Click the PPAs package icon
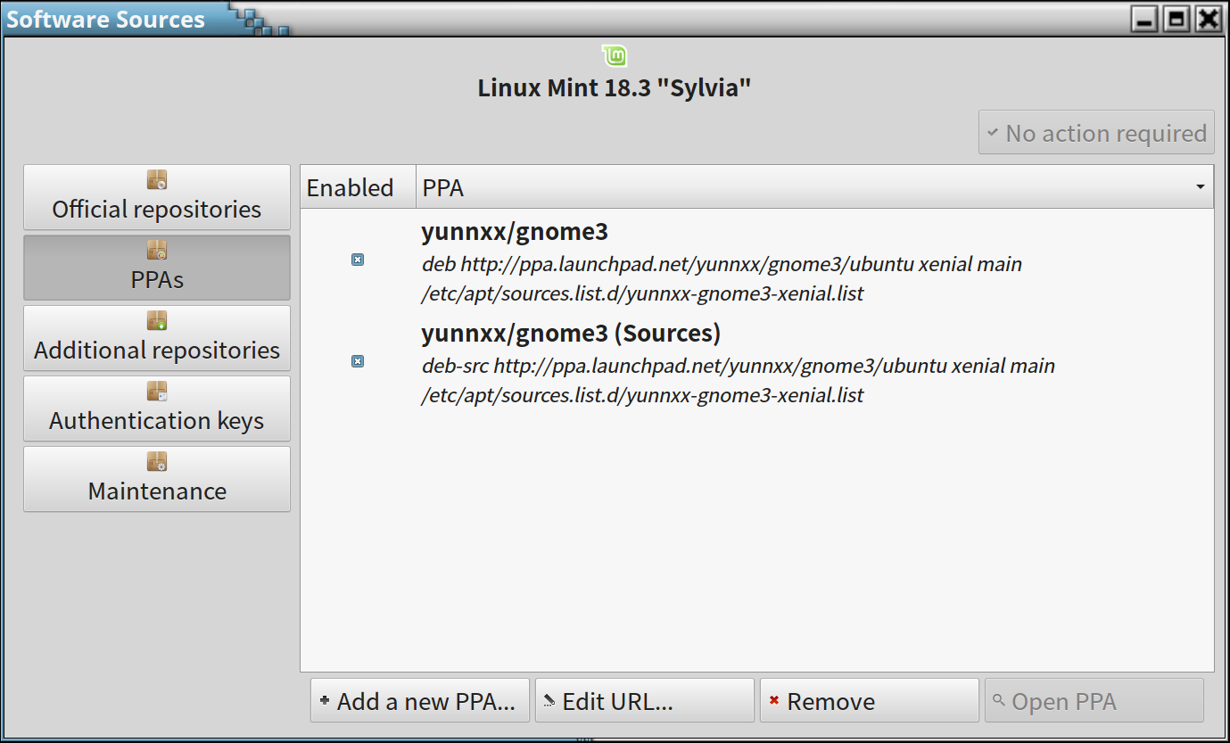This screenshot has width=1230, height=743. [157, 251]
